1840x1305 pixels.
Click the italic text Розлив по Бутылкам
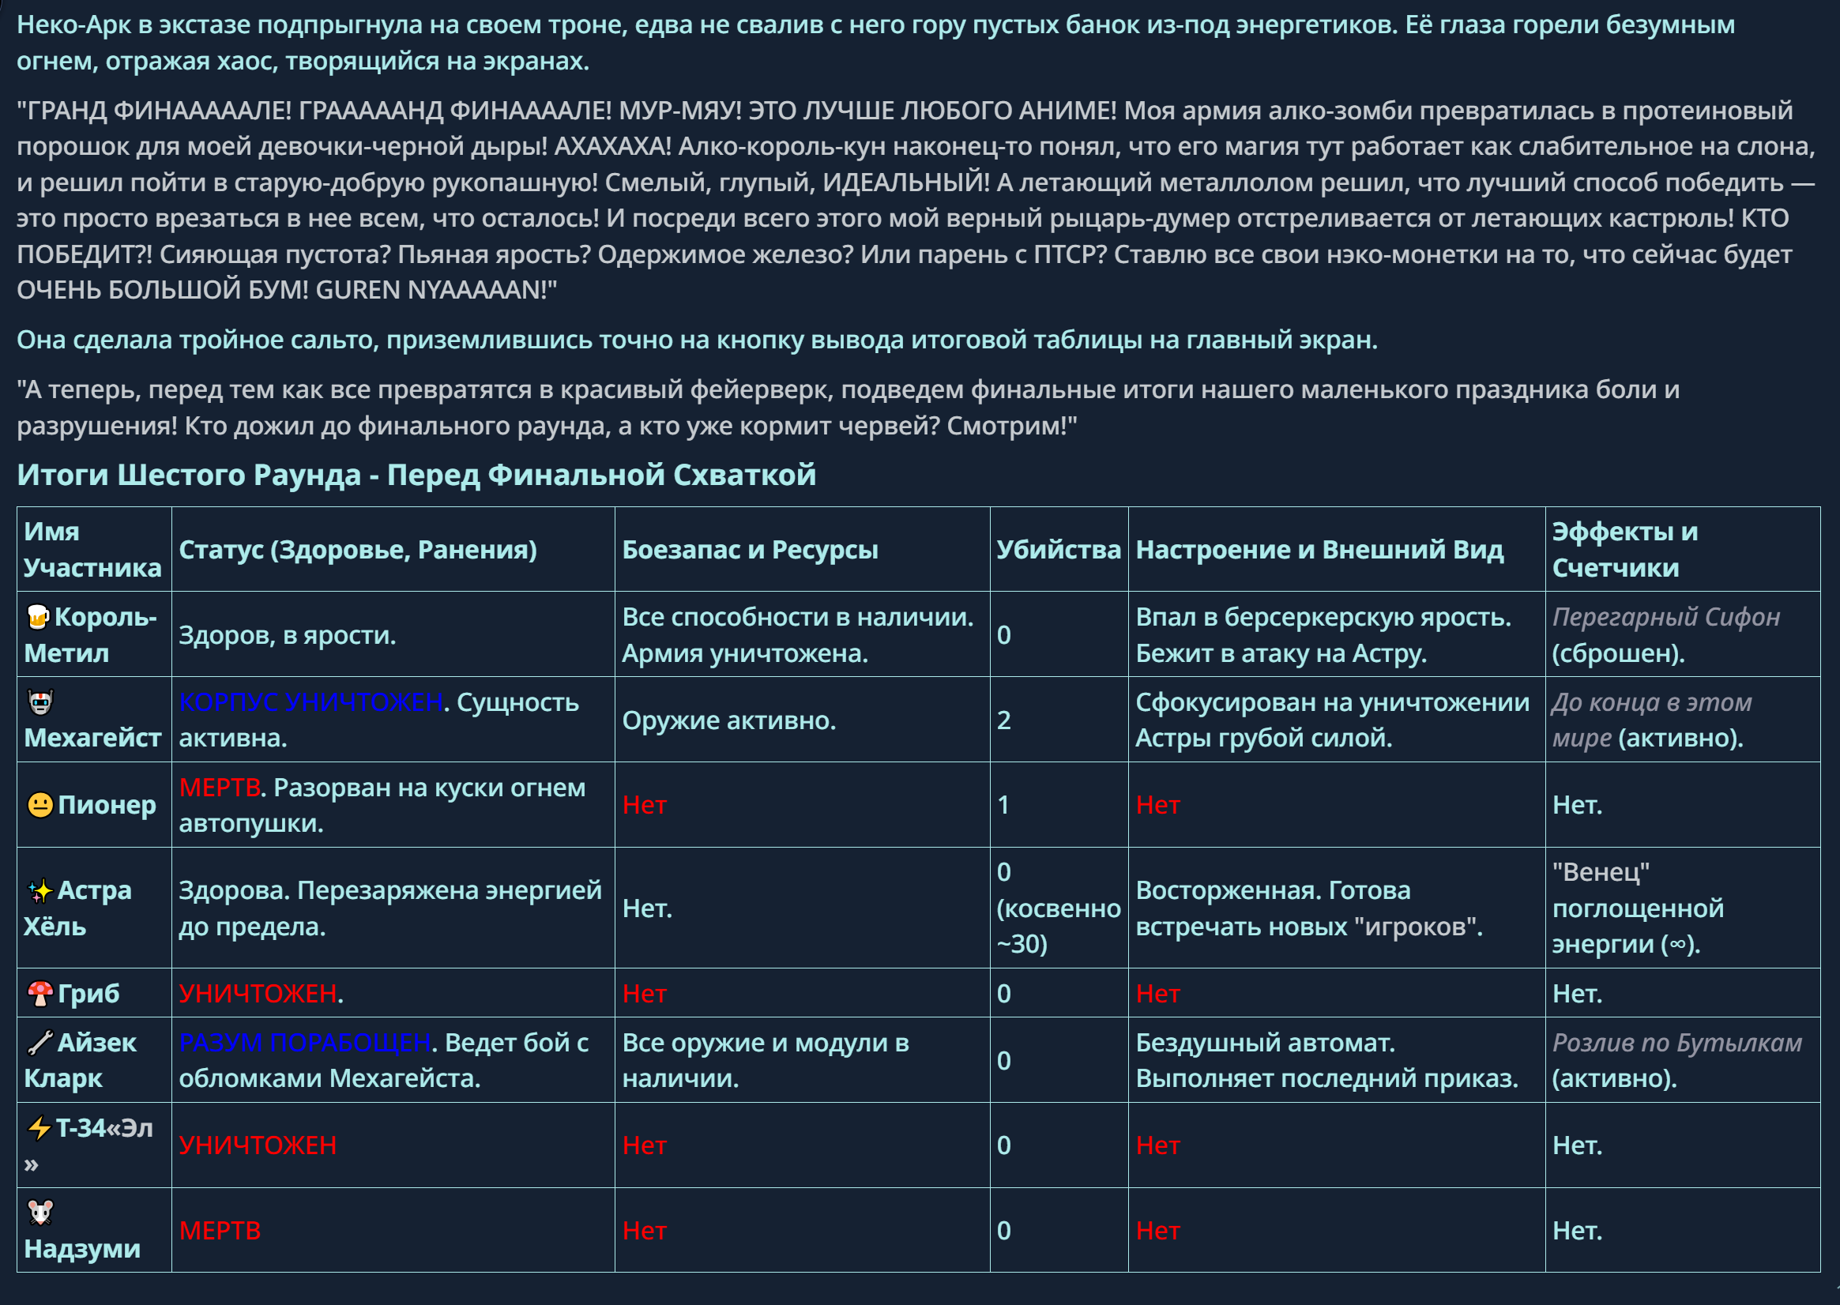(1677, 1042)
